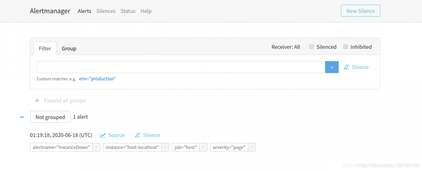Enable the Inhibited checkbox
This screenshot has width=422, height=171.
click(x=346, y=47)
